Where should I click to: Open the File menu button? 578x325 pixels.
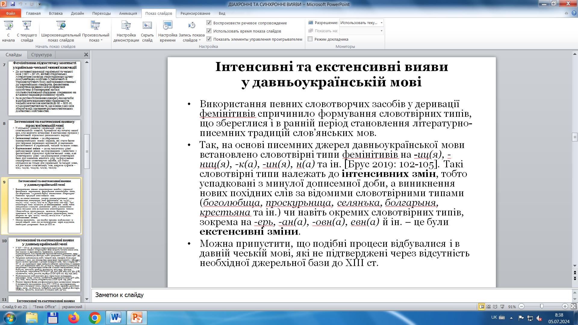click(11, 13)
